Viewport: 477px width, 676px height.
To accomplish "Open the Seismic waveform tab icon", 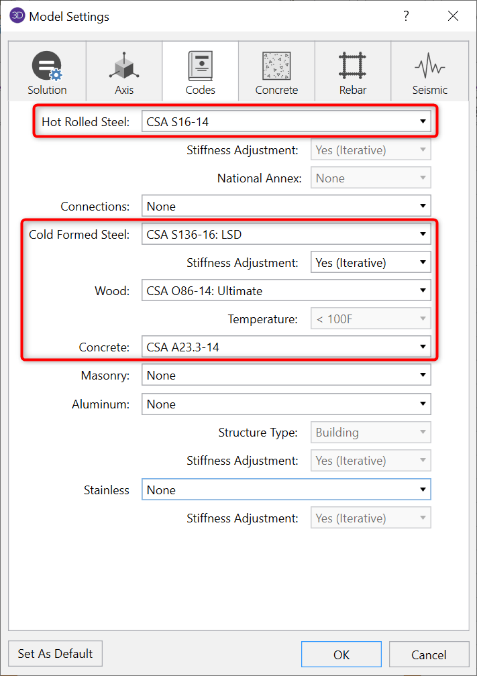I will click(429, 67).
